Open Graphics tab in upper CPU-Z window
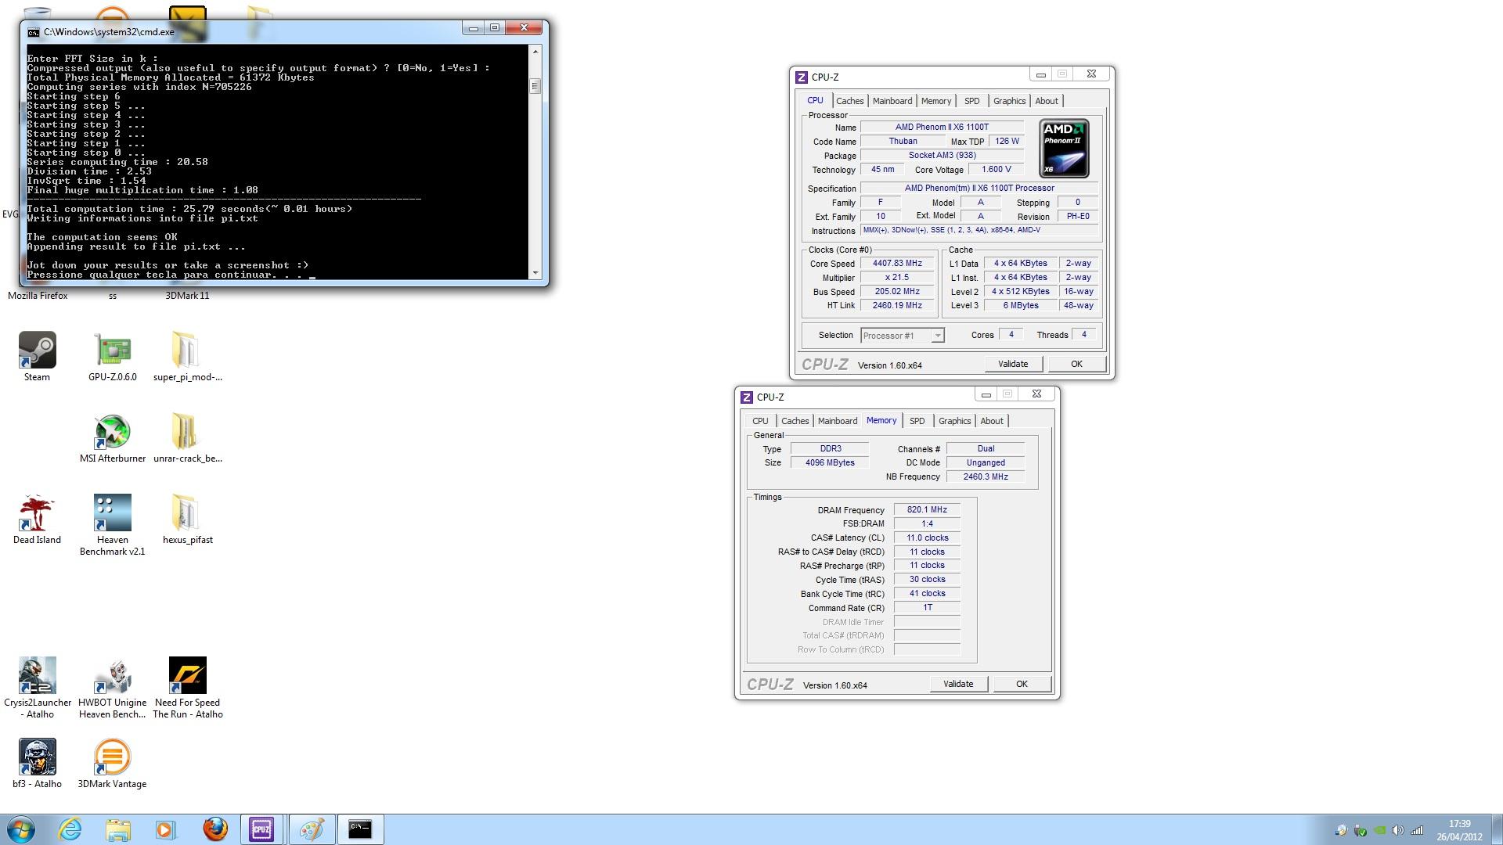Viewport: 1503px width, 845px height. click(x=1009, y=101)
